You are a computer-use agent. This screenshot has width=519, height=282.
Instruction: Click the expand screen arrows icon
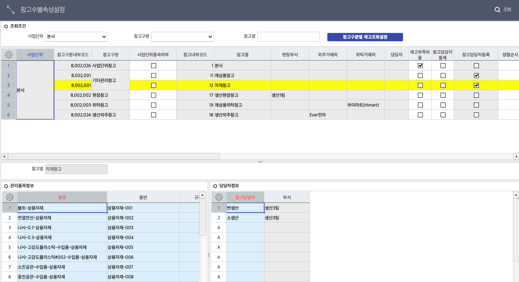pos(11,10)
